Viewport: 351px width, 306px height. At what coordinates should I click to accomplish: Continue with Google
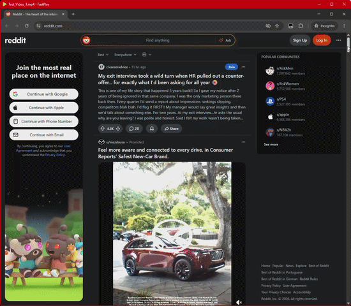click(44, 94)
